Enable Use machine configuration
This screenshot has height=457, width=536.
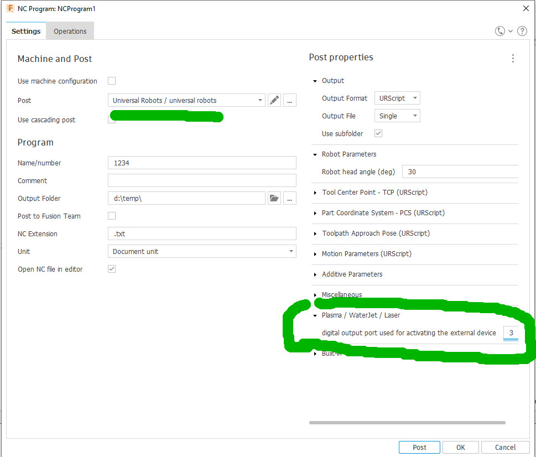coord(111,81)
